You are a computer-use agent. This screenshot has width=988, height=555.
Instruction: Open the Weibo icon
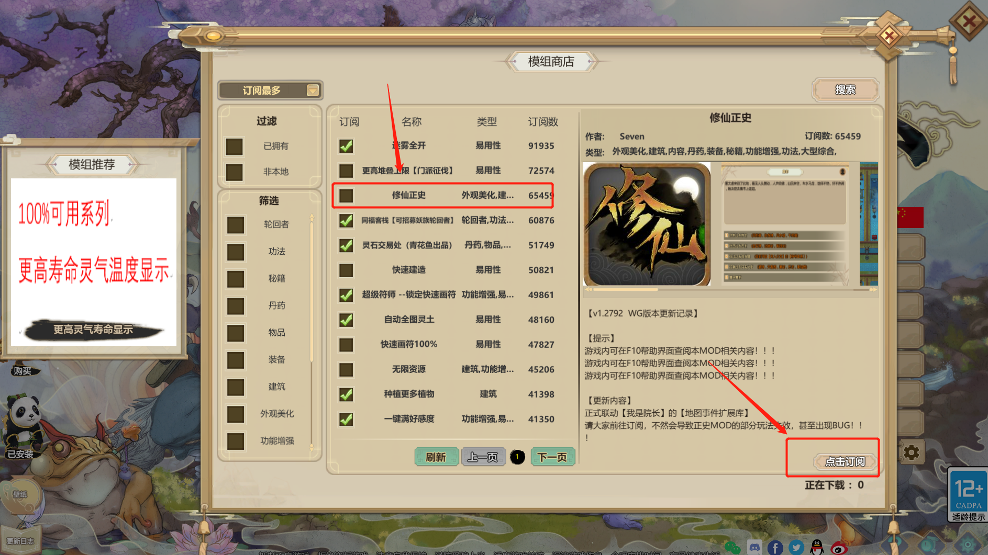[839, 548]
